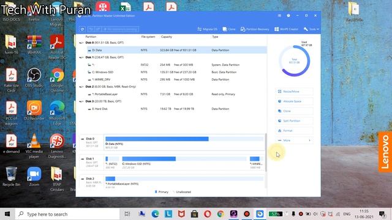Click the Format action button

click(x=294, y=131)
